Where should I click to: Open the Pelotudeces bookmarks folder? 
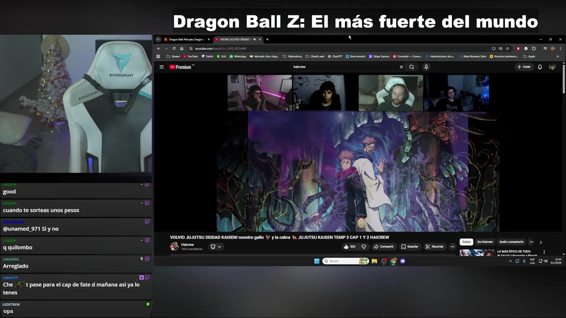click(293, 57)
